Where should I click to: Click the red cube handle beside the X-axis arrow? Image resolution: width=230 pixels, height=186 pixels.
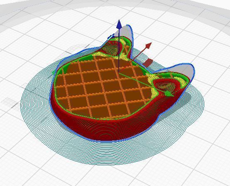pos(147,63)
